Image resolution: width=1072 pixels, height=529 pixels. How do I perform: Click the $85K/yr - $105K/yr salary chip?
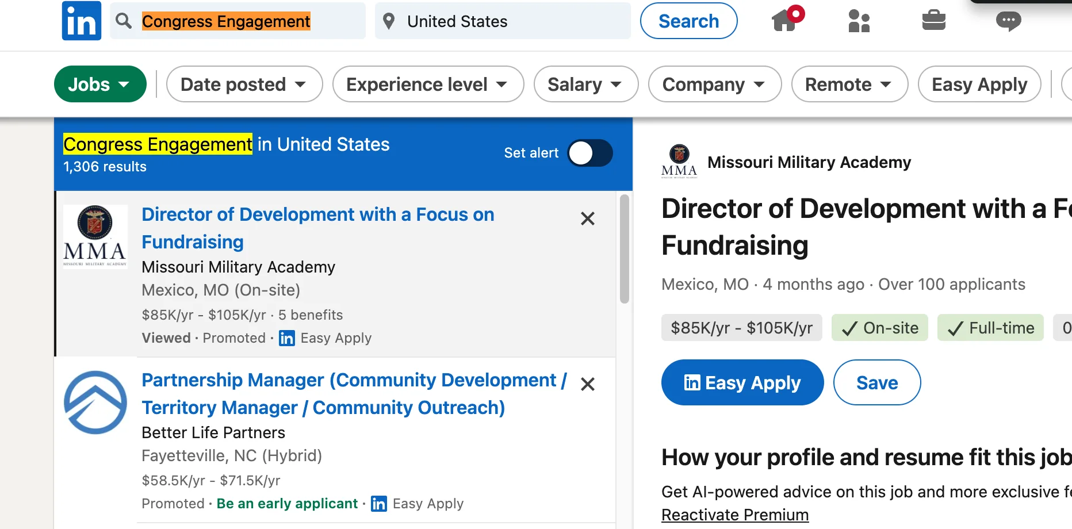[x=741, y=328]
